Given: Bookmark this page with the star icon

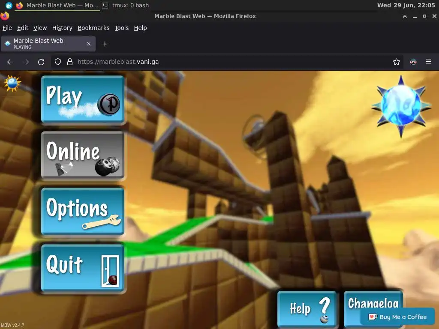Looking at the screenshot, I should coord(397,62).
